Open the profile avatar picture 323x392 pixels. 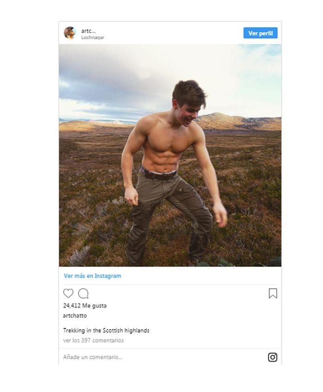(70, 33)
